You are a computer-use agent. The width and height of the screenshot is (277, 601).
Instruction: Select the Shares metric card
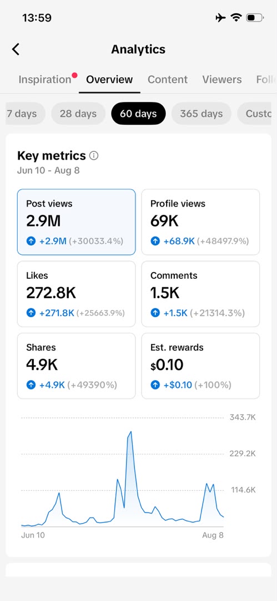(x=76, y=366)
